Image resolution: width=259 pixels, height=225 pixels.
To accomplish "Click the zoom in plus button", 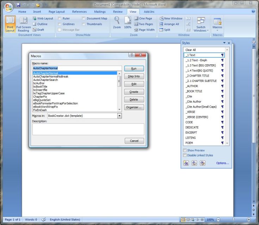I will pos(248,220).
